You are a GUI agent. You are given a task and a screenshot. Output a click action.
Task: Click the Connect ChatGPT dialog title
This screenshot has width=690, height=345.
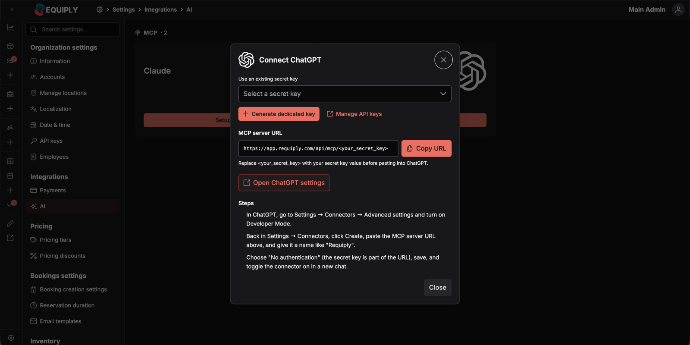(x=290, y=60)
